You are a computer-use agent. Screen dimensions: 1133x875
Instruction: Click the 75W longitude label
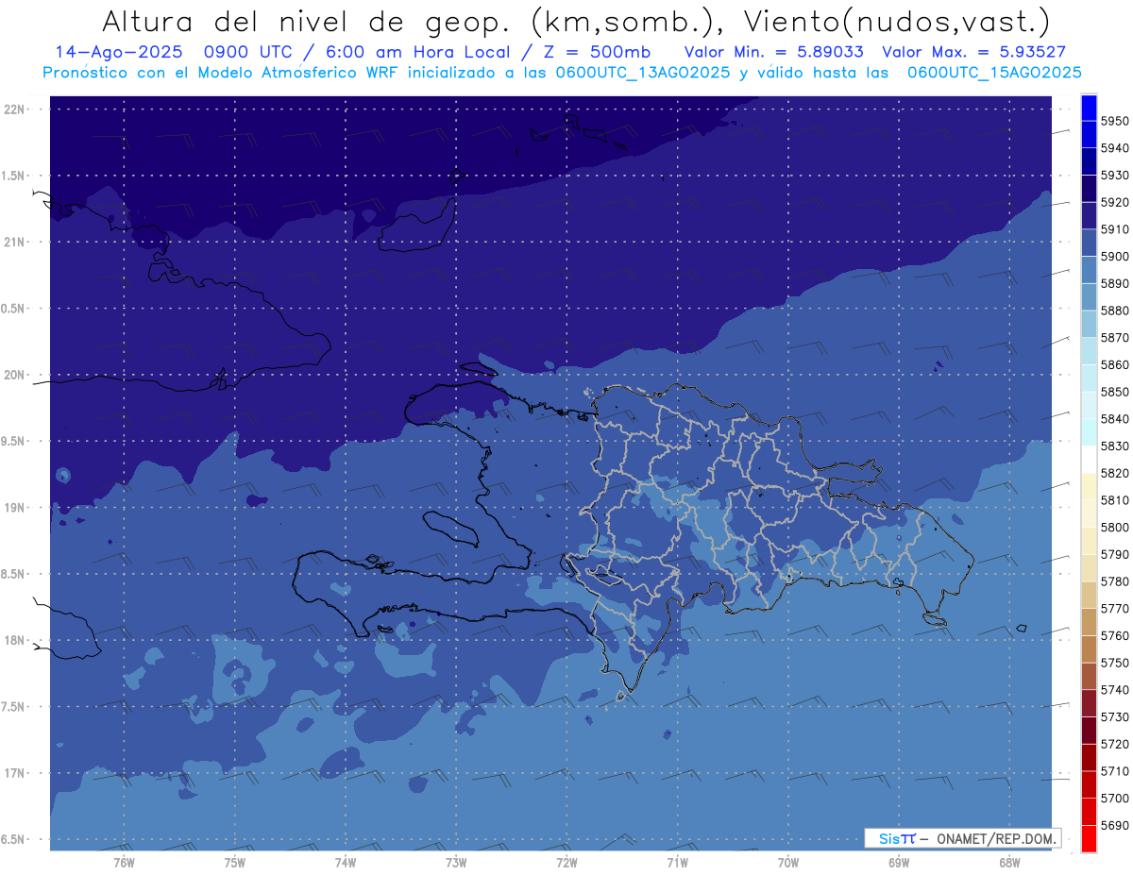point(234,863)
